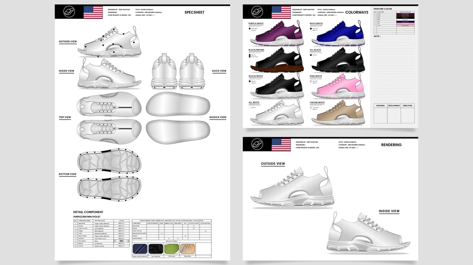Click the Bling Bling material swatch
Image resolution: width=473 pixels, height=265 pixels.
[187, 249]
